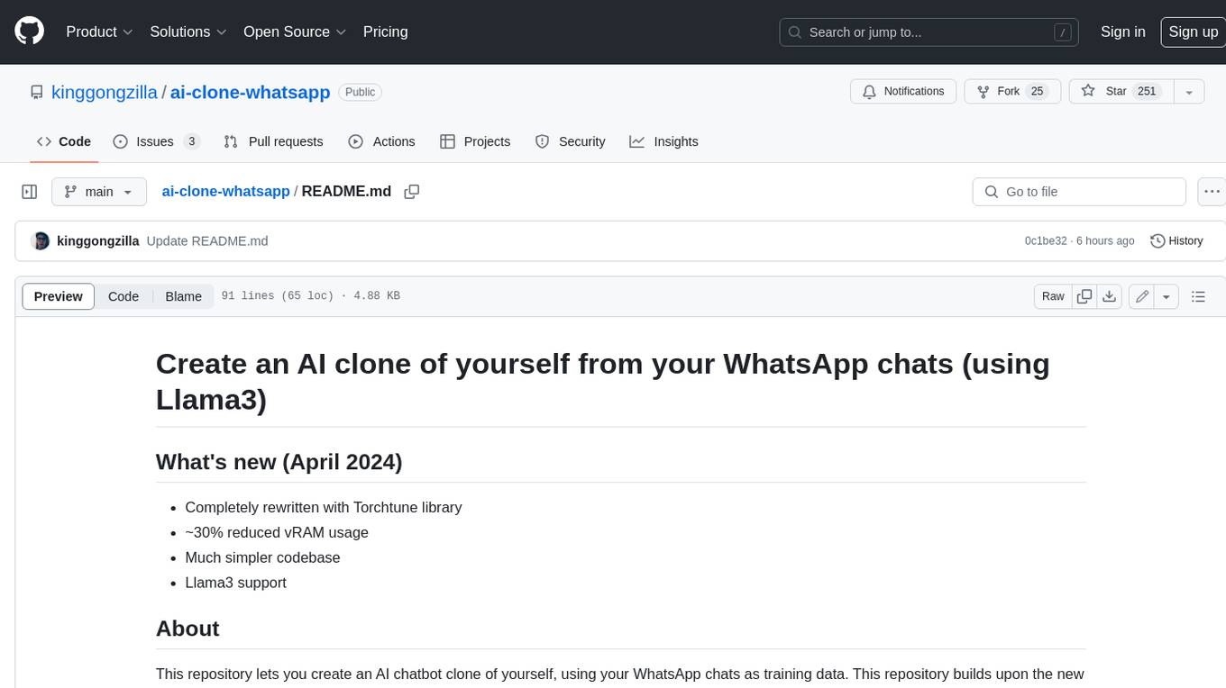Image resolution: width=1226 pixels, height=688 pixels.
Task: Switch to the Issues tab
Action: pos(156,141)
